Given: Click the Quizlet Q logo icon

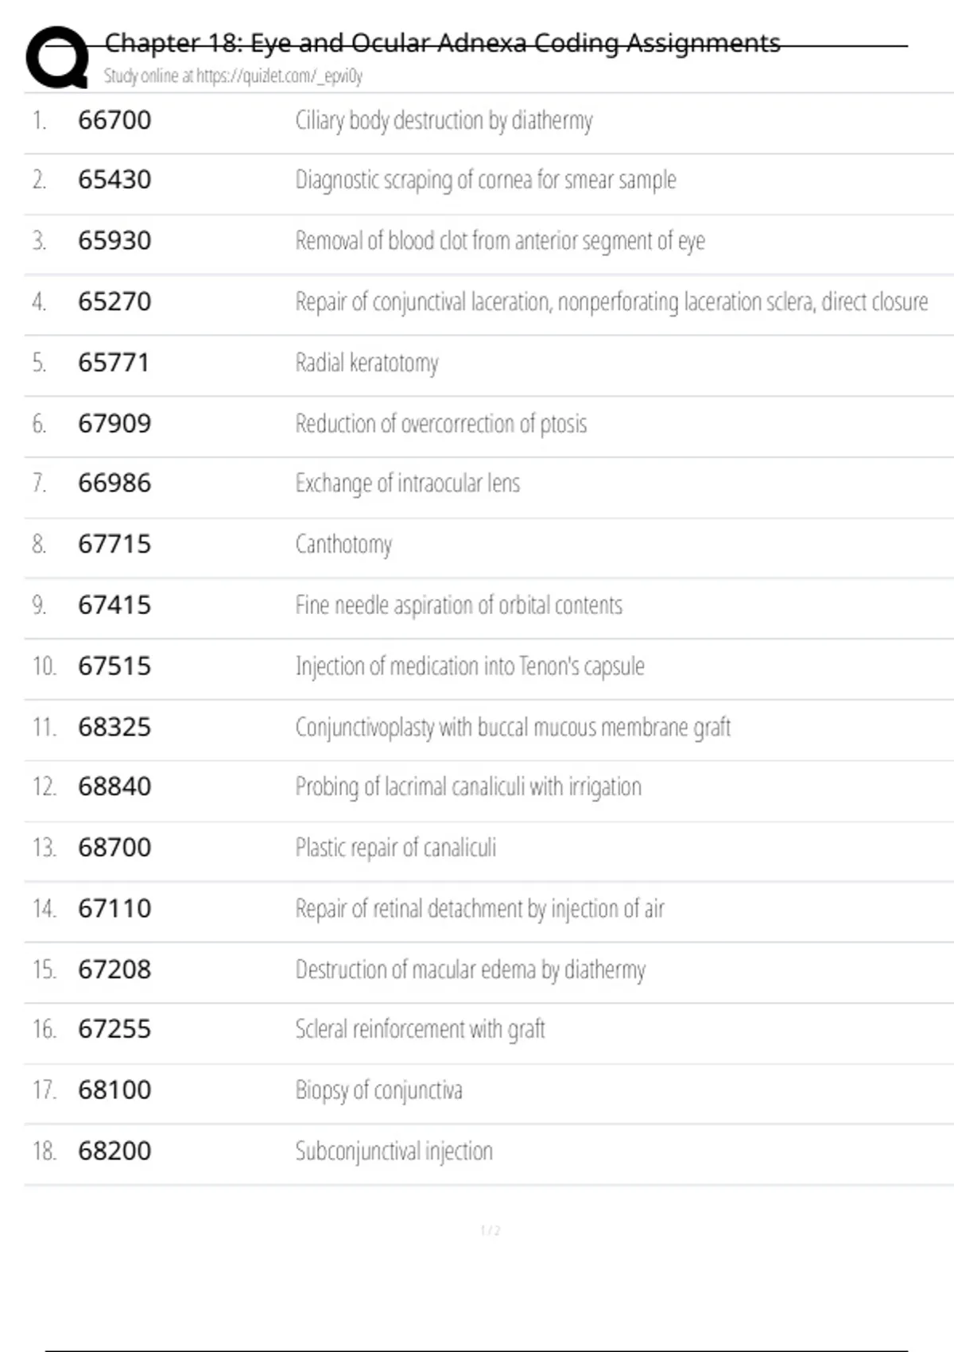Looking at the screenshot, I should pos(57,56).
